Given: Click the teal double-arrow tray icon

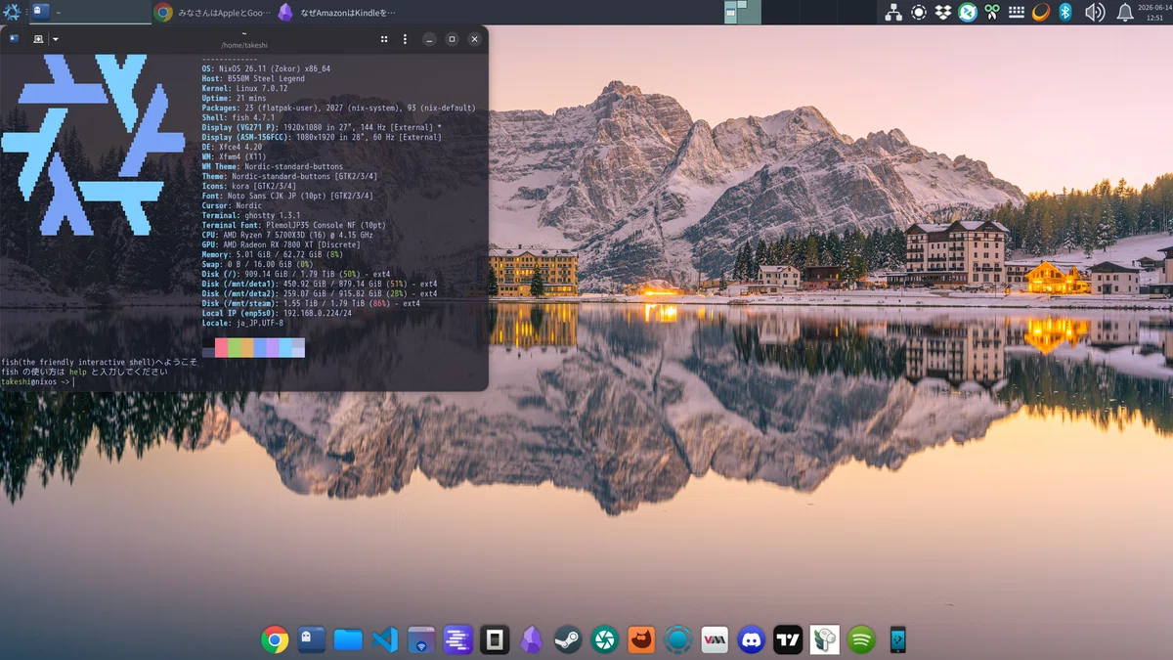Looking at the screenshot, I should (x=968, y=13).
